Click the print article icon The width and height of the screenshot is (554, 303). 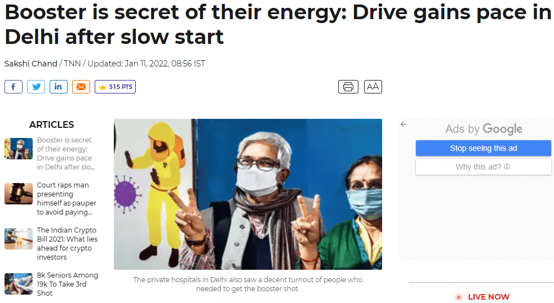348,87
